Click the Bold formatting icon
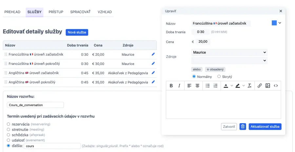The height and width of the screenshot is (152, 295). click(171, 85)
